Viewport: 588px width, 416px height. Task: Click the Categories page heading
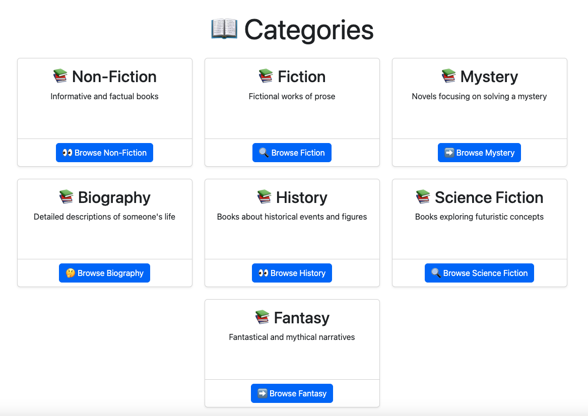309,30
